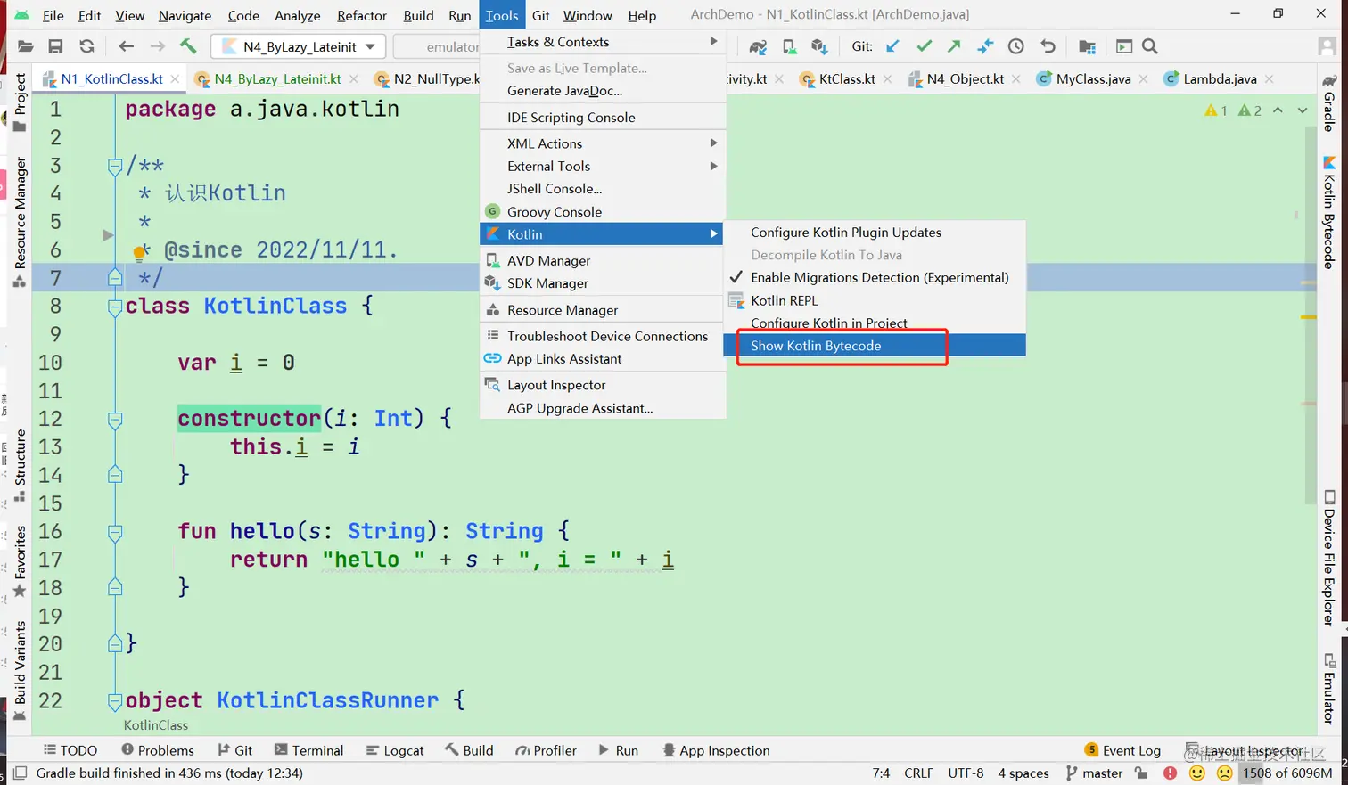Image resolution: width=1348 pixels, height=785 pixels.
Task: Open the Device File Explorer side panel
Action: [1329, 559]
